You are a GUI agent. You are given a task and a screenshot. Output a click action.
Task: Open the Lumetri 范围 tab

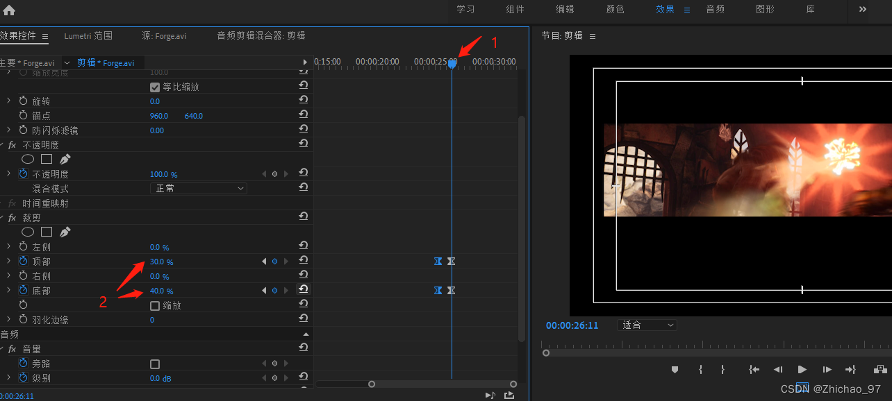(88, 36)
